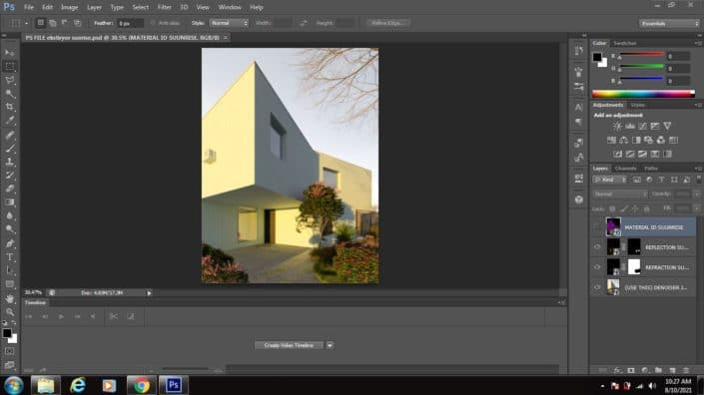The height and width of the screenshot is (395, 704).
Task: Select the Magic Wand tool
Action: coord(9,93)
